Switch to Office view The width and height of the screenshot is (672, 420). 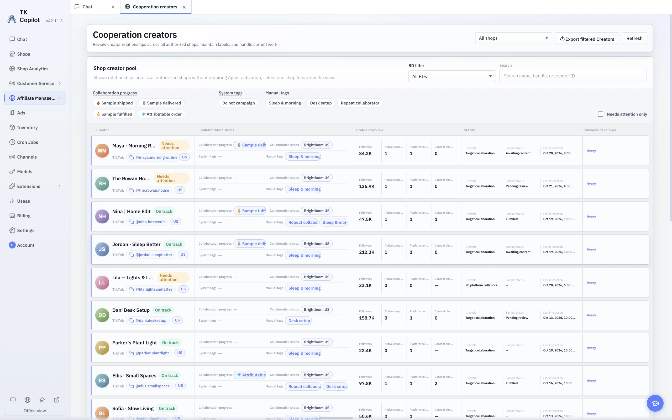click(35, 411)
